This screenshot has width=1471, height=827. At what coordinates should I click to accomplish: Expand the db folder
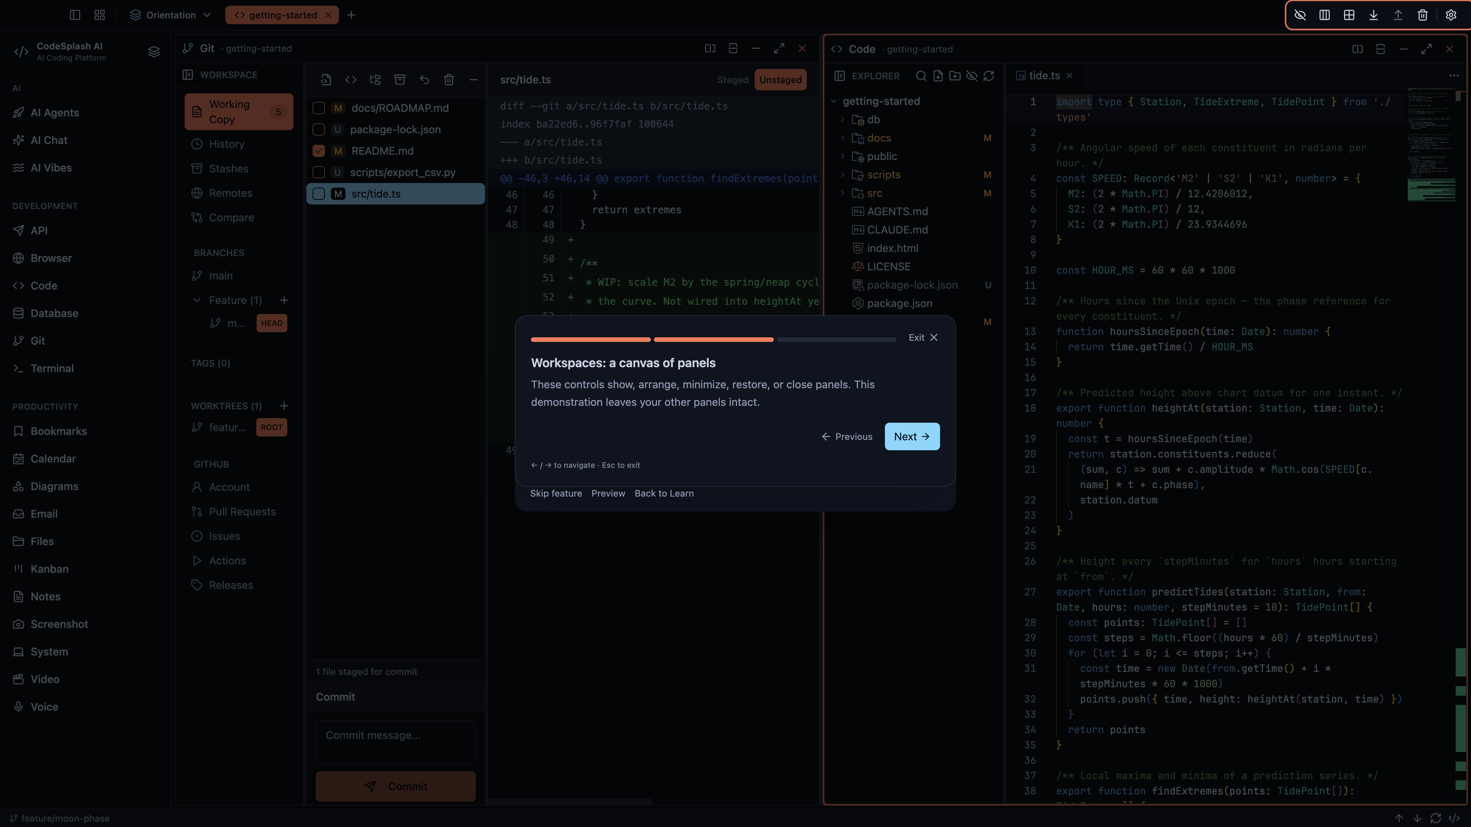(843, 119)
